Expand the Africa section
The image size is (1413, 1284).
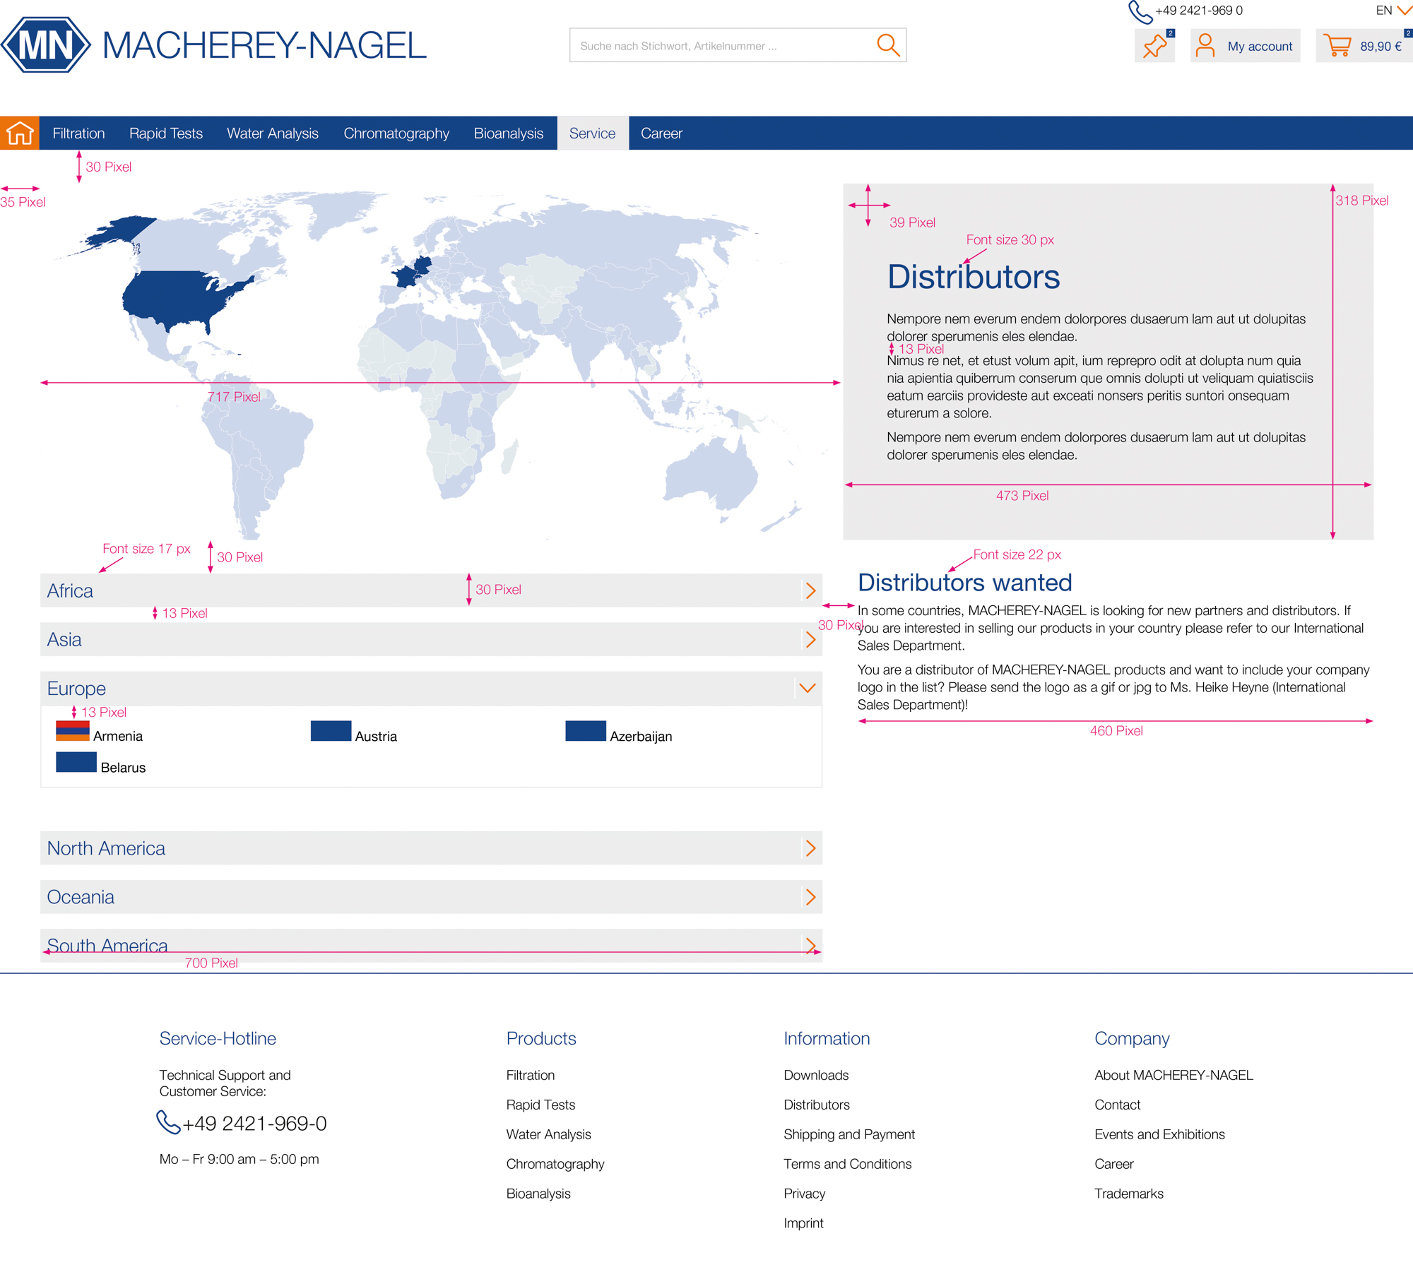pos(810,590)
